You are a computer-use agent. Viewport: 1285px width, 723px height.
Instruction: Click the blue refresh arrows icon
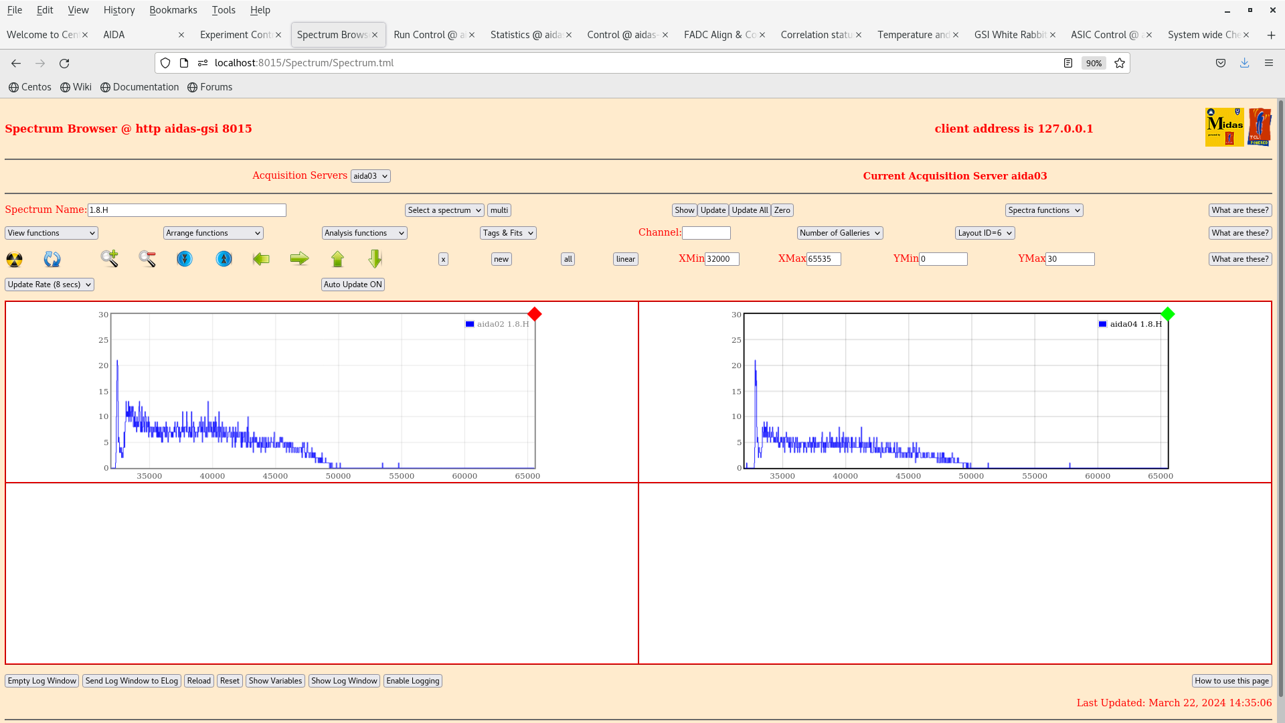(x=52, y=259)
